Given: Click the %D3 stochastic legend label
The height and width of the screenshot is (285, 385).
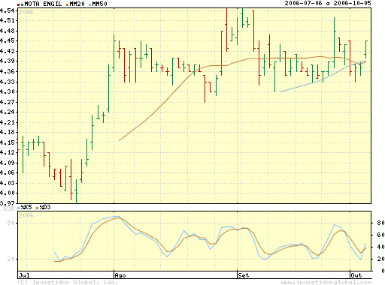Looking at the screenshot, I should (45, 207).
